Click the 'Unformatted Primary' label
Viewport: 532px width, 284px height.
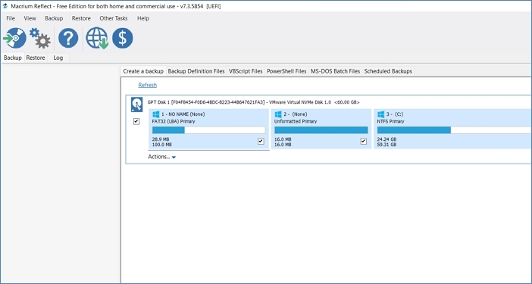[296, 121]
